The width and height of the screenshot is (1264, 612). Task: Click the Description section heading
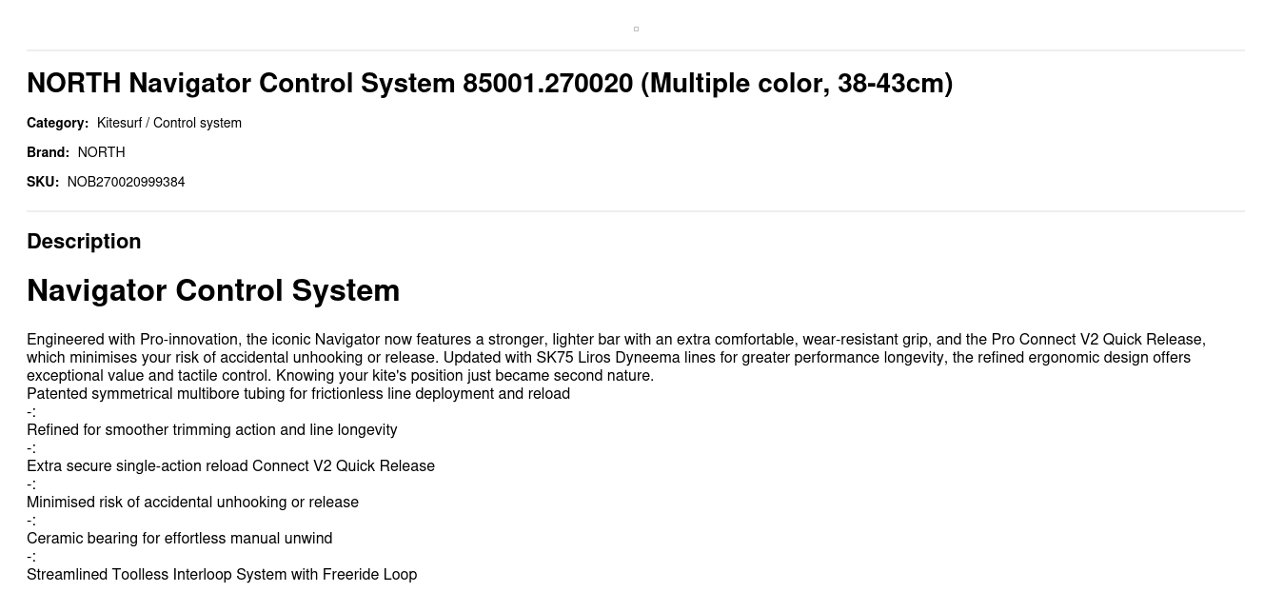84,242
